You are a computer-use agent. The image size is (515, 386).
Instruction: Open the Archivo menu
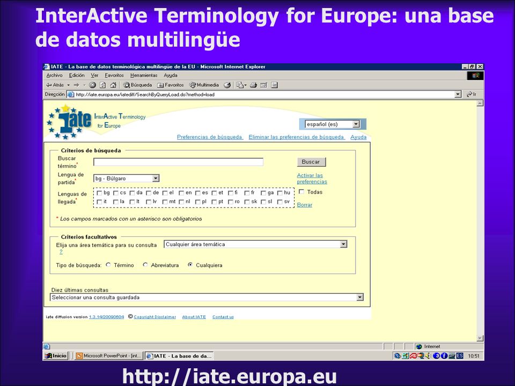coord(55,76)
